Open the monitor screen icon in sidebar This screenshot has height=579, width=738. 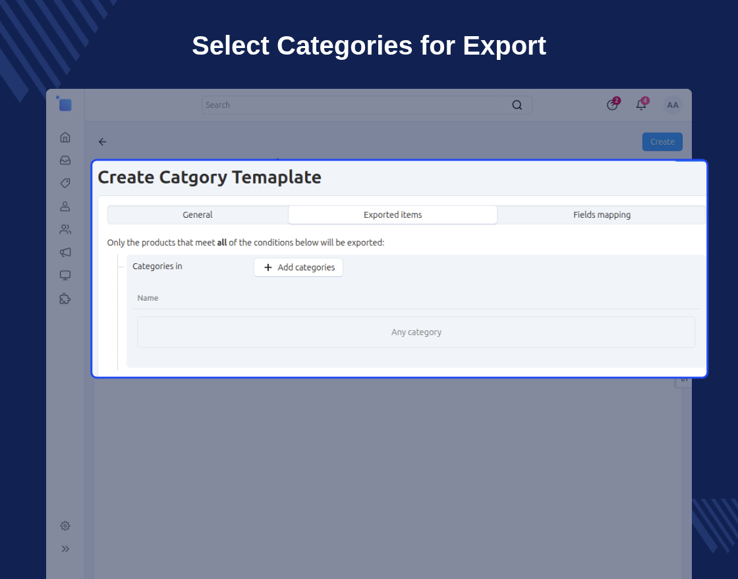(65, 276)
